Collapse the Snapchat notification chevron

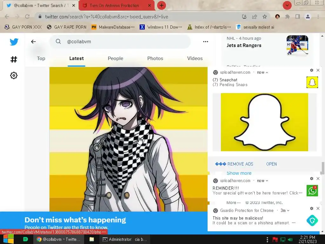coord(267,72)
